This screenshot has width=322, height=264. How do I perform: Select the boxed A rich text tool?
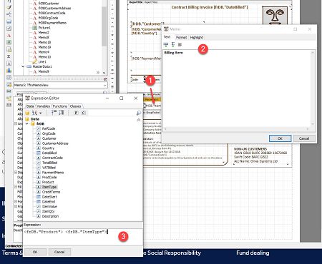coord(9,64)
